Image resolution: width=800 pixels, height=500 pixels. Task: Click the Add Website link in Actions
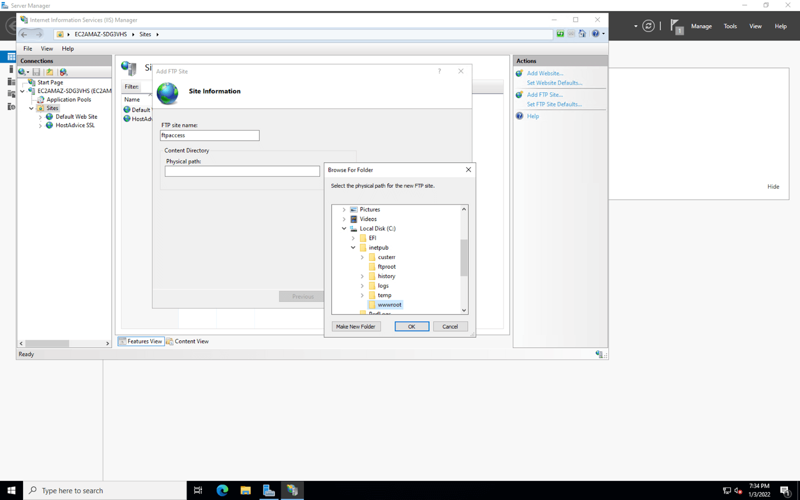click(545, 73)
